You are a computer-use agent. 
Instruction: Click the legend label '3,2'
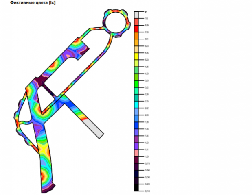[x=147, y=87]
